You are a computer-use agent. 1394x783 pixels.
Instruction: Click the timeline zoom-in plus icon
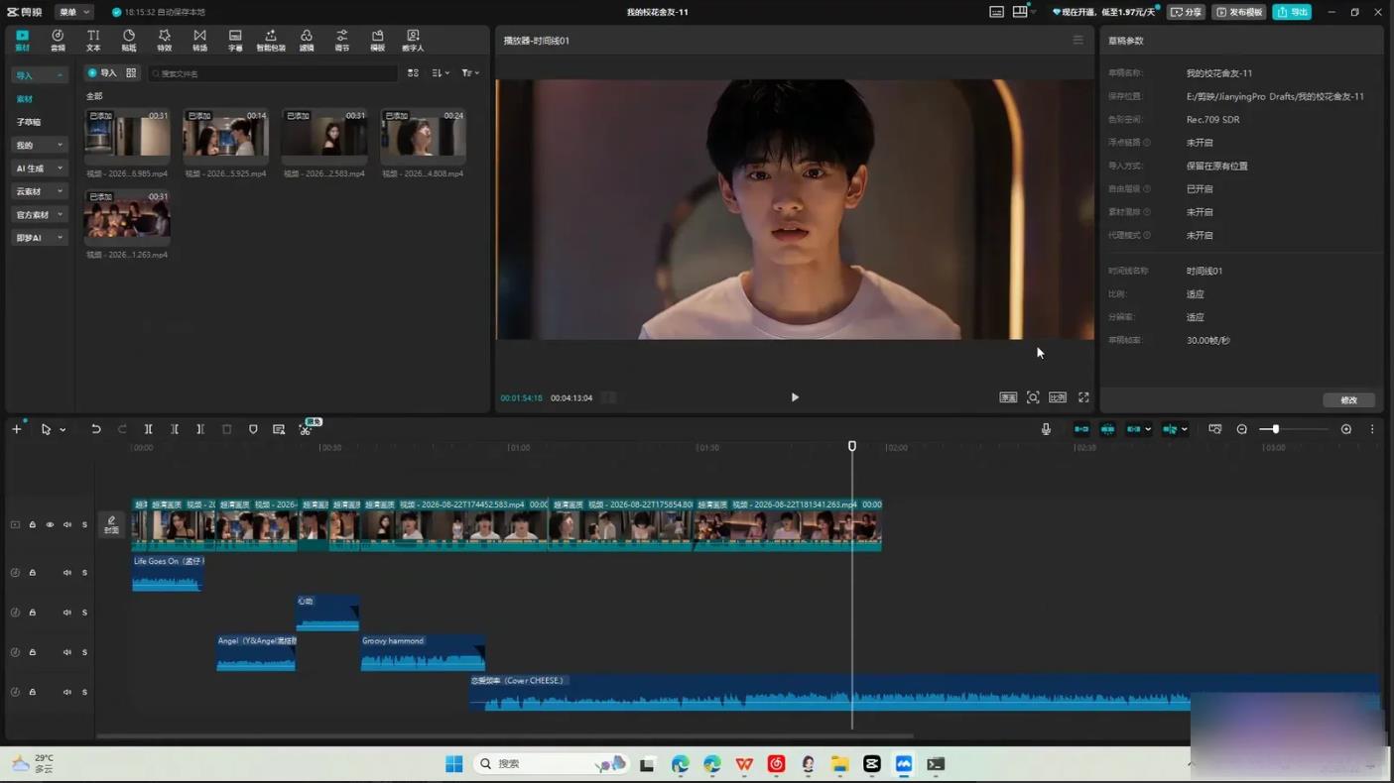click(1346, 429)
